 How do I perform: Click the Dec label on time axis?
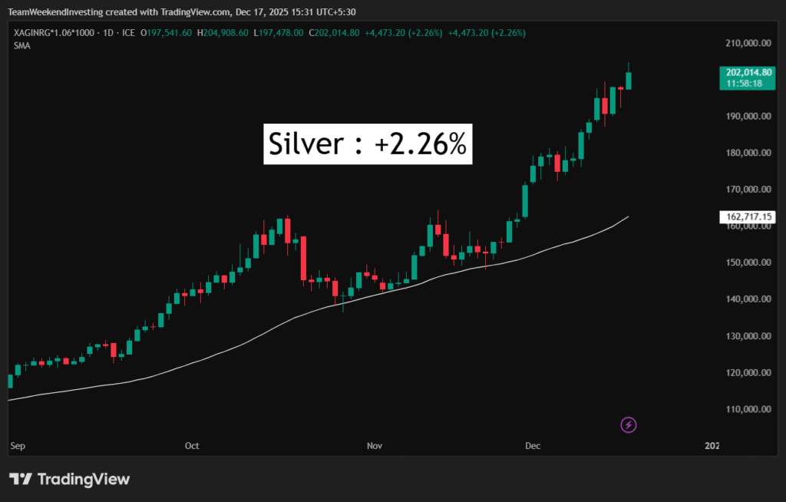[533, 445]
